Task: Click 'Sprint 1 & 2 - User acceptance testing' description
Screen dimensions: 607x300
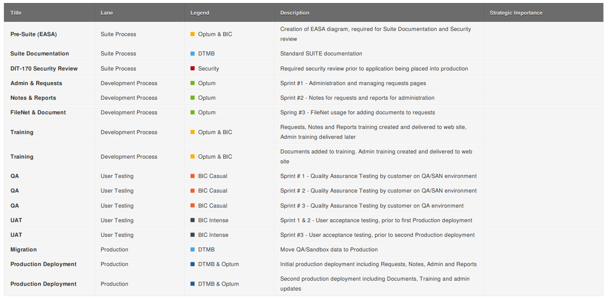Action: coord(376,220)
